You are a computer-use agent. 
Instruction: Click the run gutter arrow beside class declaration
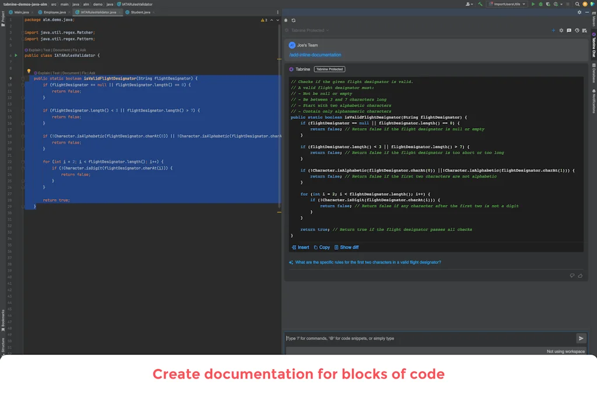(x=16, y=55)
